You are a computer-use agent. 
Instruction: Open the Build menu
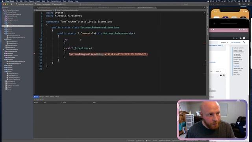pyautogui.click(x=43, y=1)
